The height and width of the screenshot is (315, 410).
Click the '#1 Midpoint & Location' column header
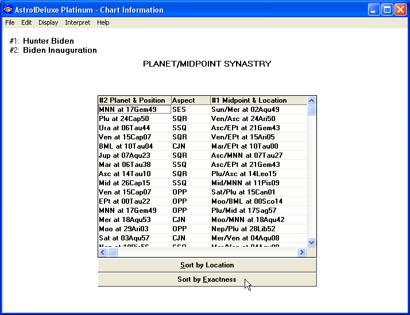tap(259, 100)
